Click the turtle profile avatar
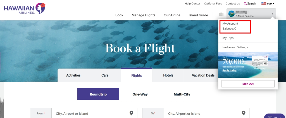286x118 pixels. (x=231, y=14)
